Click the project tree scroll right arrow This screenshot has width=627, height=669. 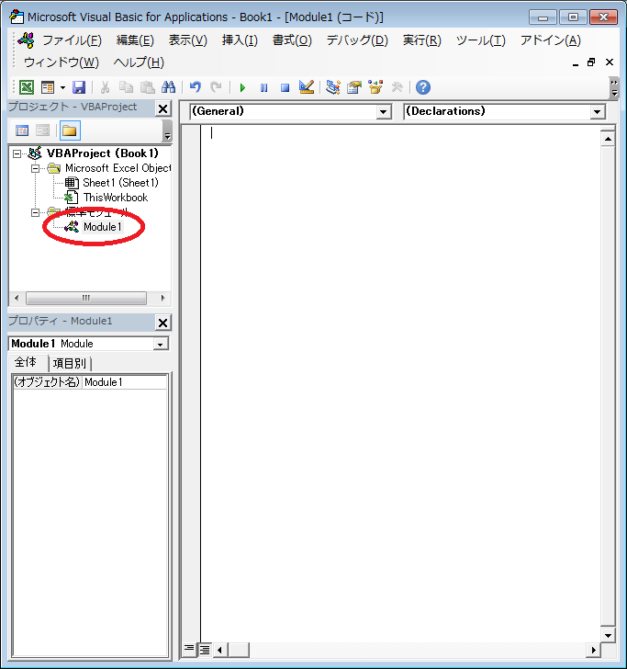(x=162, y=298)
